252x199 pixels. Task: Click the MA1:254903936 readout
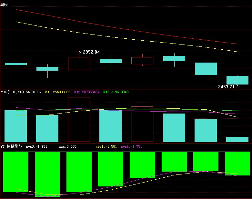coord(58,92)
